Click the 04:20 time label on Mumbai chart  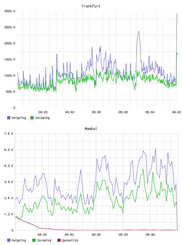42,235
